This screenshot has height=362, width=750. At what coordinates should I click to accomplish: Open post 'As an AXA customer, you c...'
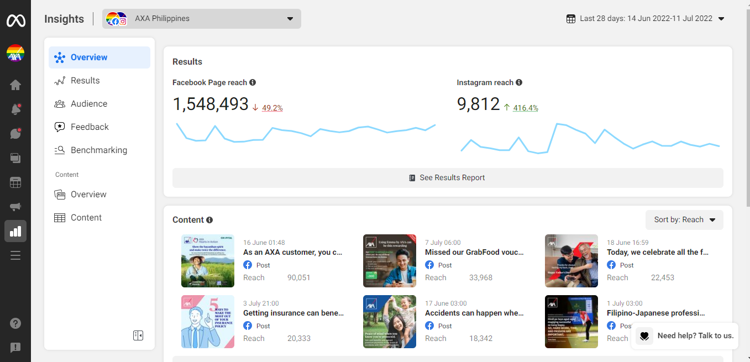point(293,253)
